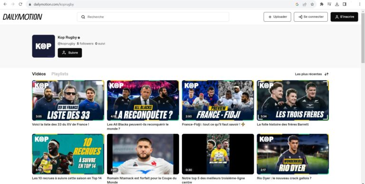The width and height of the screenshot is (365, 184).
Task: Open the Romain Ntamack video thumbnail
Action: tap(143, 154)
